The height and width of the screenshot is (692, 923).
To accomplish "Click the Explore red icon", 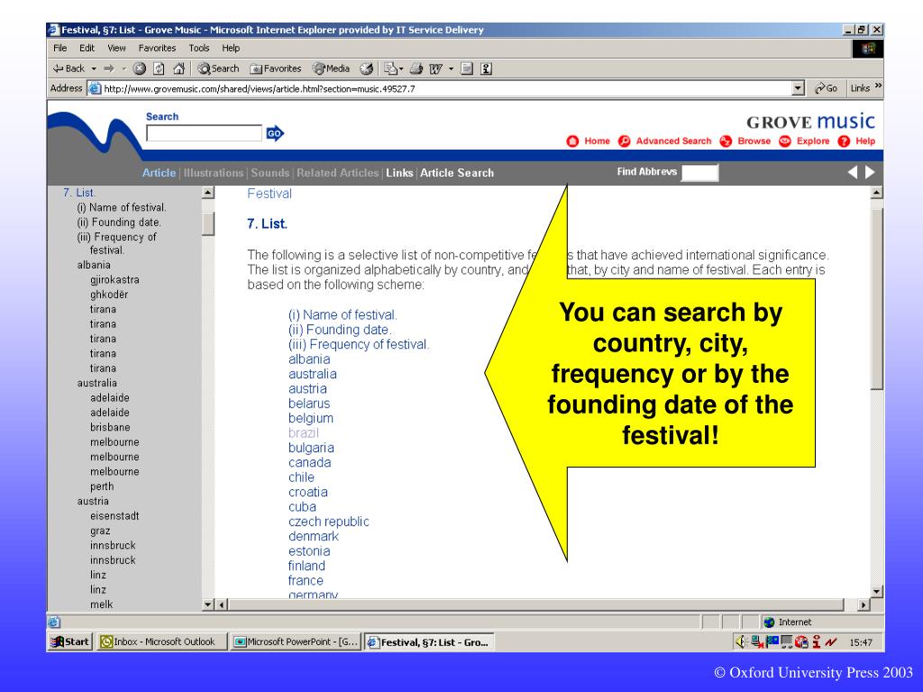I will click(785, 141).
